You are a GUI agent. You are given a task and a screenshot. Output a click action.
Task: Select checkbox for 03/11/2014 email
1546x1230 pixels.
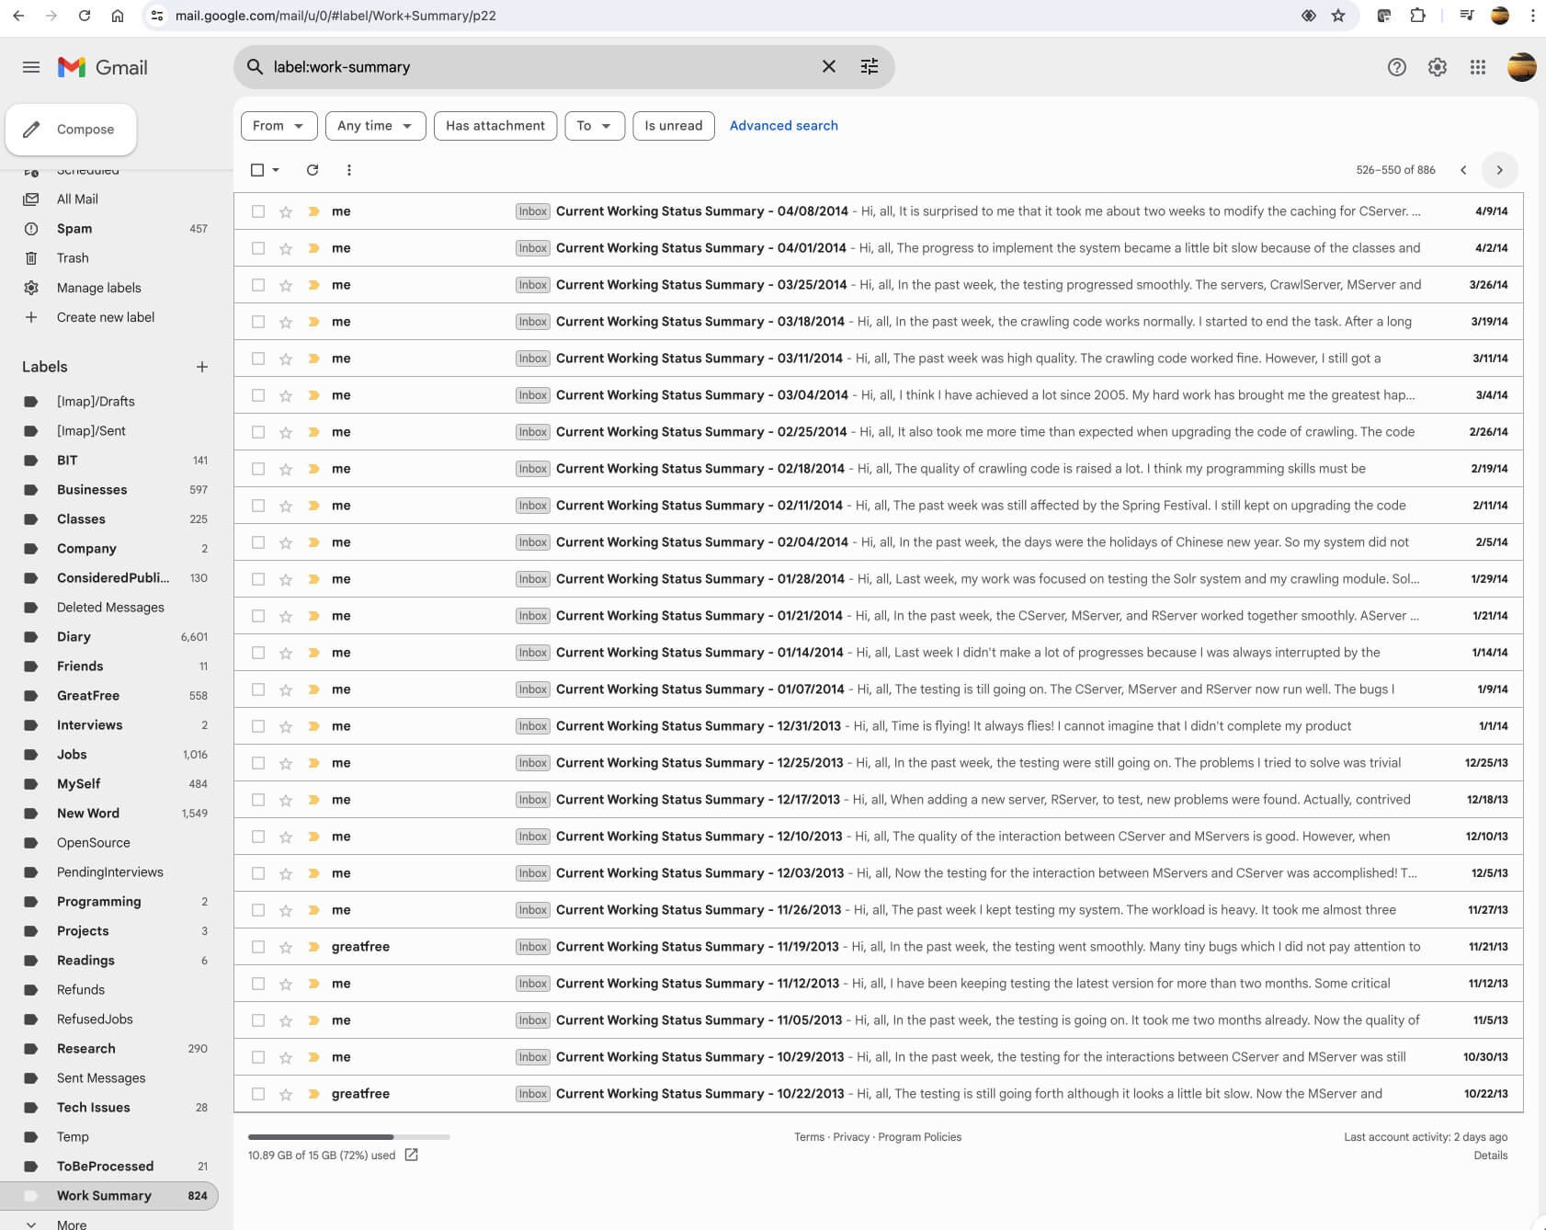coord(258,359)
